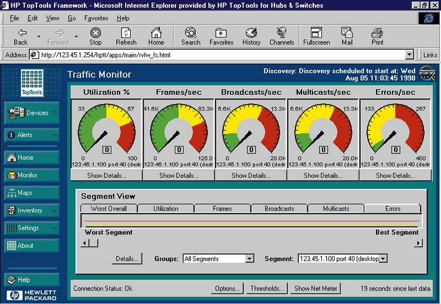Open the Favorites menu in menu bar
441x304 pixels.
[x=96, y=18]
